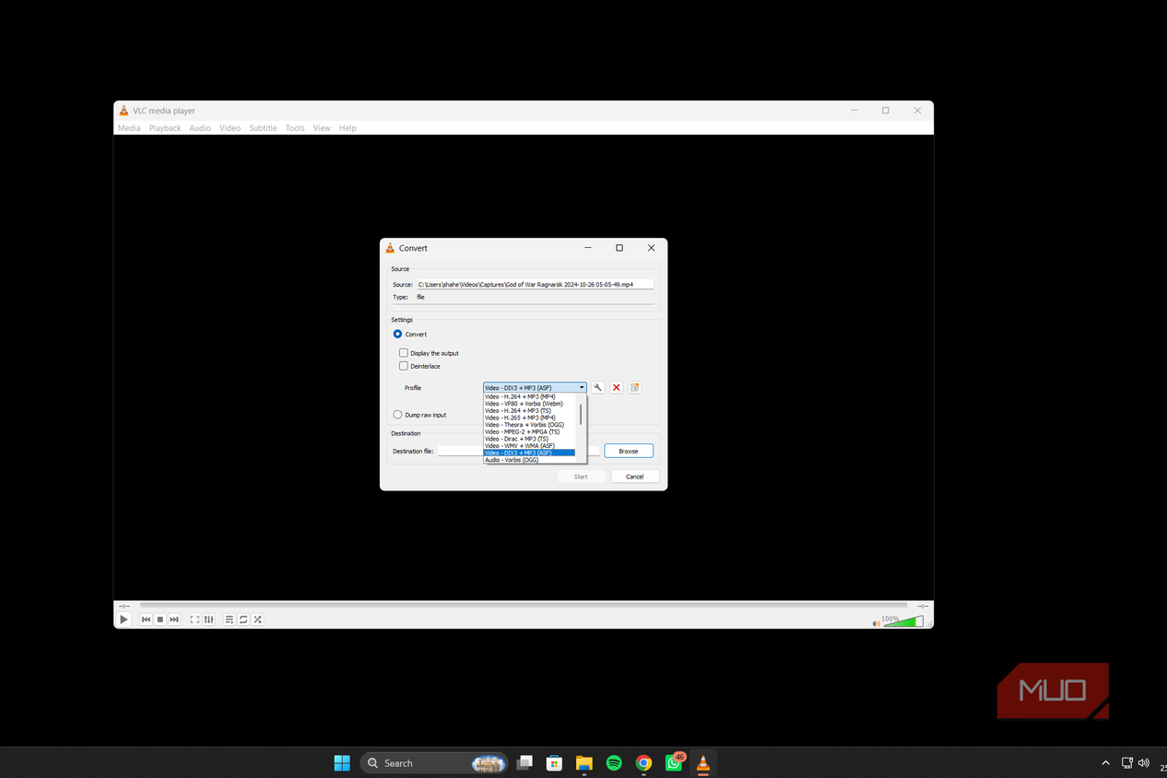
Task: Click the Stop playback button
Action: (x=159, y=619)
